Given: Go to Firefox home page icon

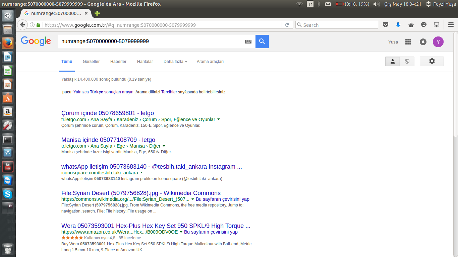Looking at the screenshot, I should (411, 25).
